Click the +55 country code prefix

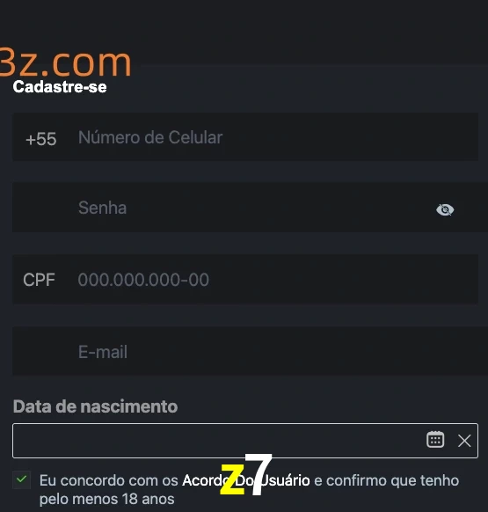point(41,139)
